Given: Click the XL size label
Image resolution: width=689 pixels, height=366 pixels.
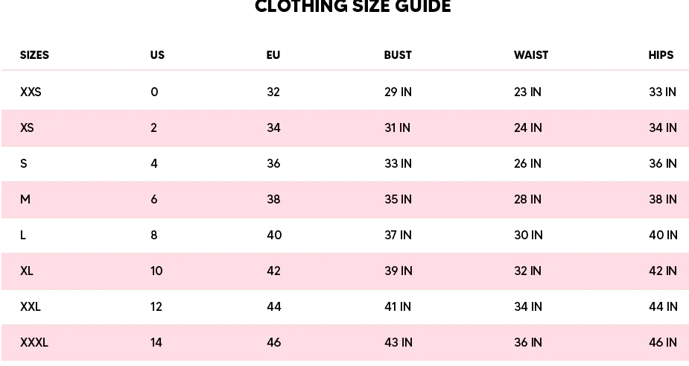Looking at the screenshot, I should pos(26,271).
